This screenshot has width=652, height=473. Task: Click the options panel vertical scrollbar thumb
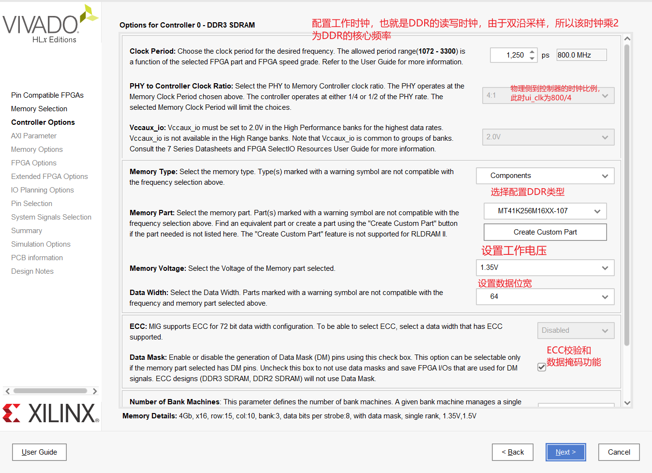[627, 195]
